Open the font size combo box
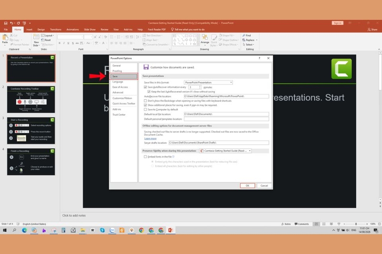This screenshot has width=382, height=254. (88, 37)
